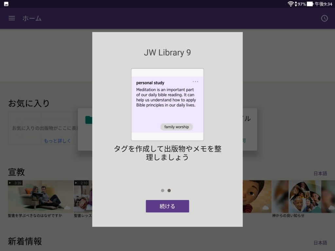Play 聖書を学ぶべきなのはなぜですか video
The image size is (335, 251).
tap(40, 196)
